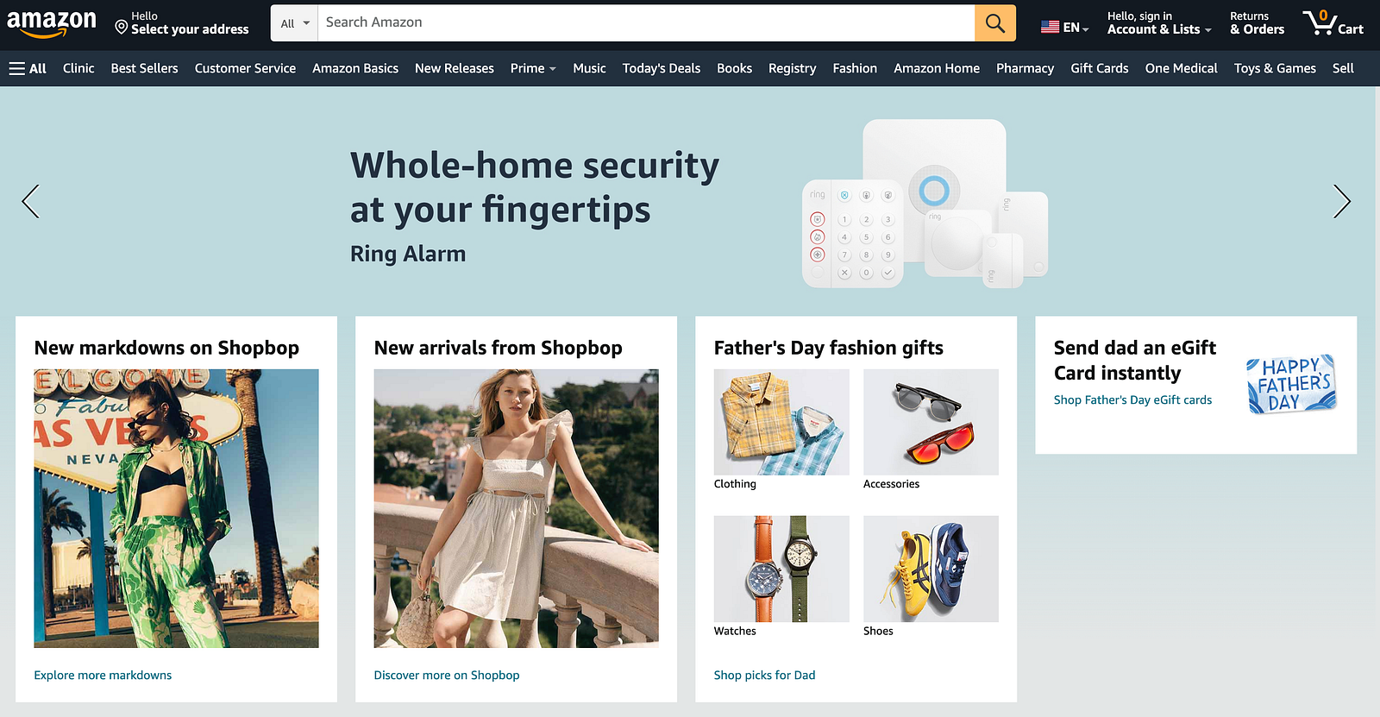
Task: Open Account & Lists dropdown
Action: pyautogui.click(x=1159, y=23)
